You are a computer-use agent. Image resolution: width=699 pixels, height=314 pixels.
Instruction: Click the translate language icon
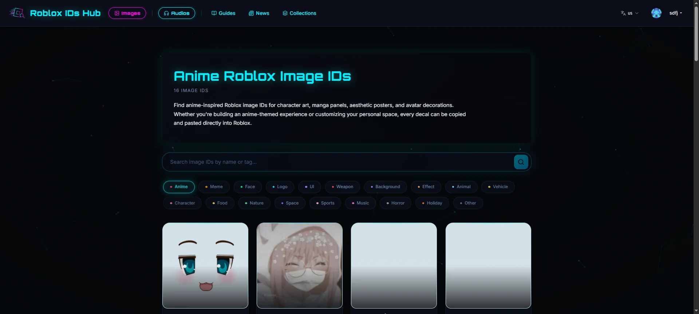[x=623, y=13]
